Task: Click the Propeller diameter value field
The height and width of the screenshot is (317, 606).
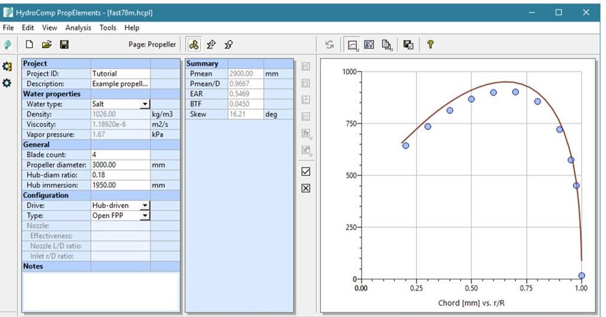Action: coord(120,165)
